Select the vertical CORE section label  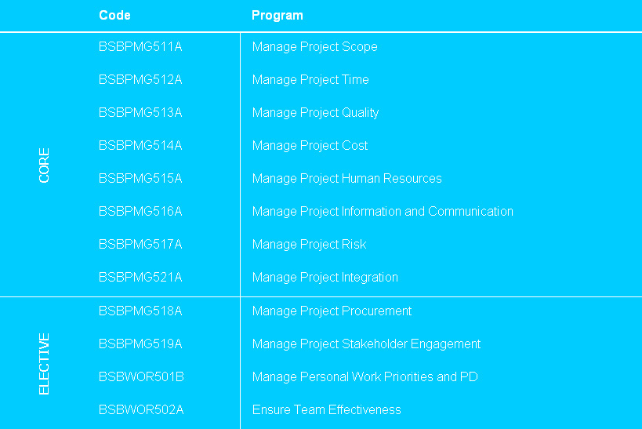(44, 165)
